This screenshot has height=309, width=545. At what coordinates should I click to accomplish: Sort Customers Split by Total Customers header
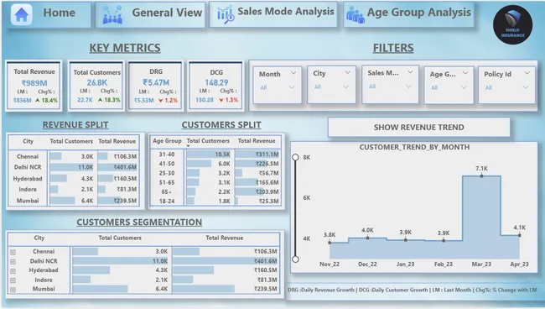click(208, 141)
